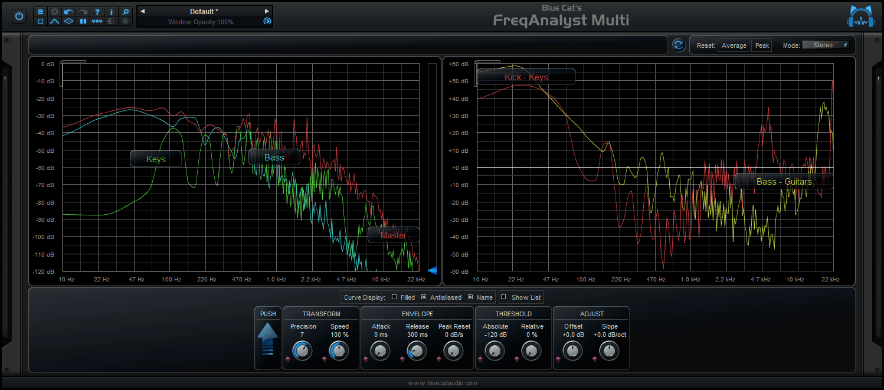884x390 pixels.
Task: Select the magnifier zoom icon
Action: tap(126, 12)
